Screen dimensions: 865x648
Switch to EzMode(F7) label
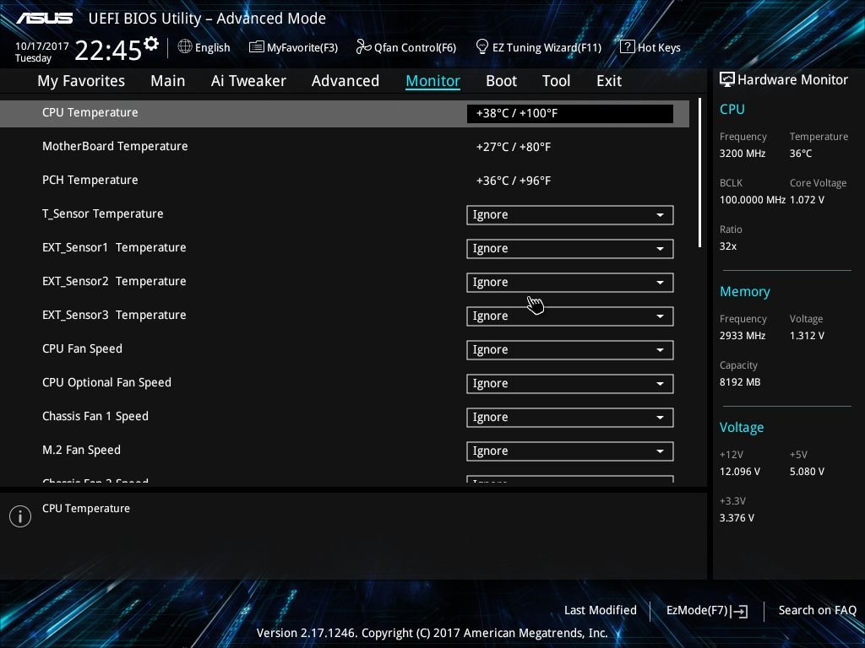(697, 611)
